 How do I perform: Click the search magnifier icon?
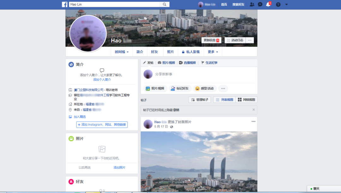coord(164,4)
